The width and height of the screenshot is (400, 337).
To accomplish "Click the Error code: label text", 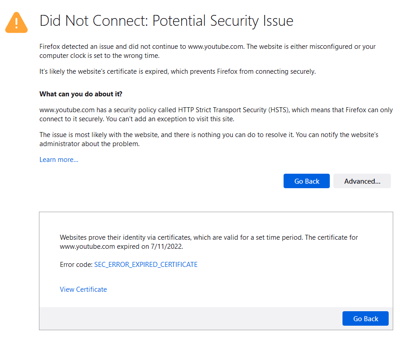I will click(x=76, y=265).
